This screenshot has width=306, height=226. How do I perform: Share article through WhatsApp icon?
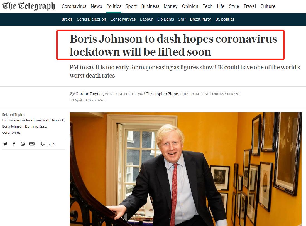point(23,144)
